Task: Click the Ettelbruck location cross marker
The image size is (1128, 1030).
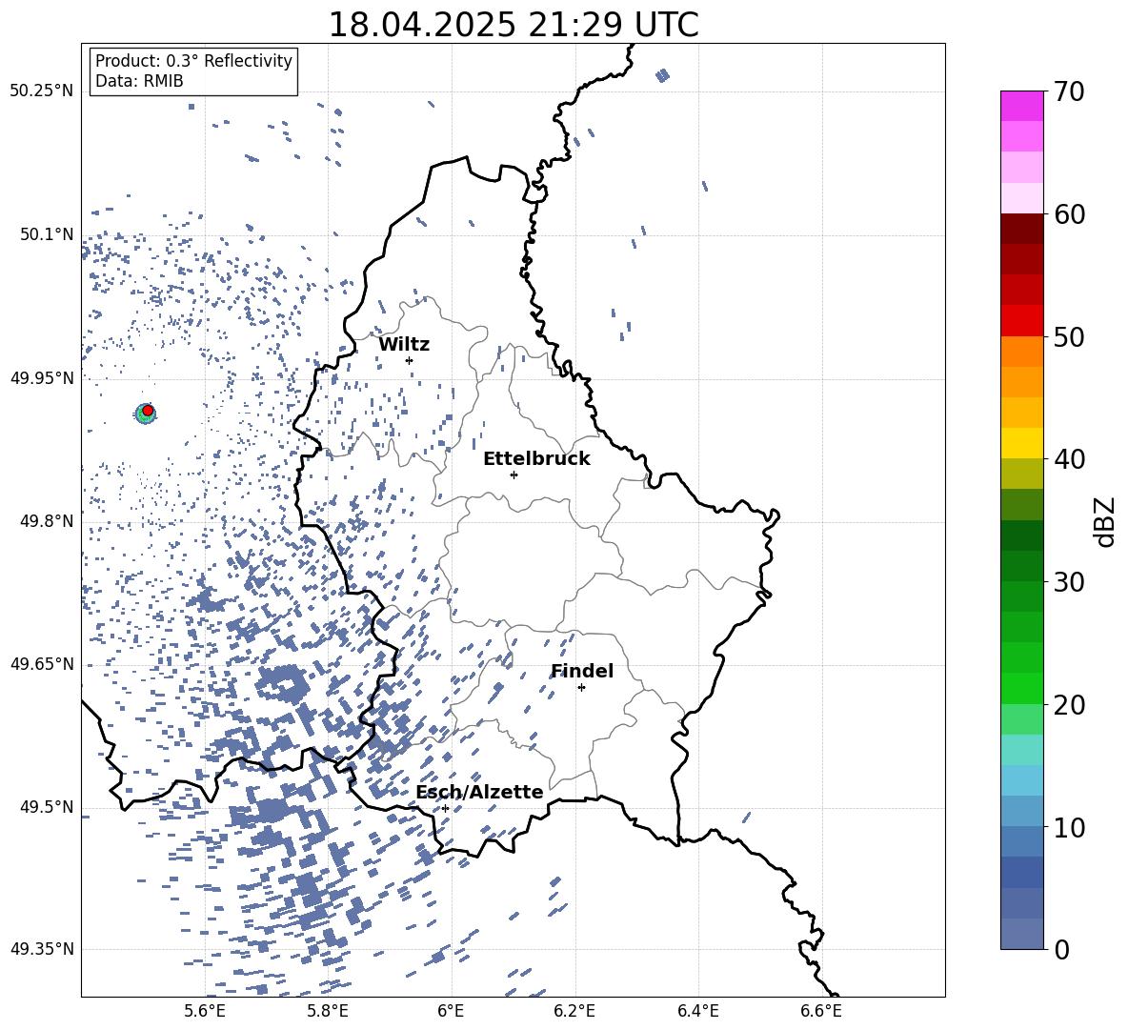Action: 514,475
